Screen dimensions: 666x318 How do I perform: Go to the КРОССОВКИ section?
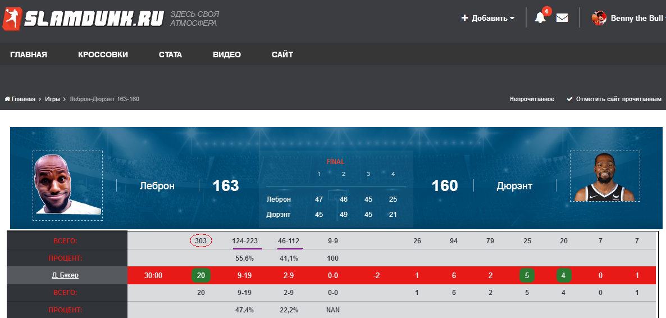coord(103,54)
